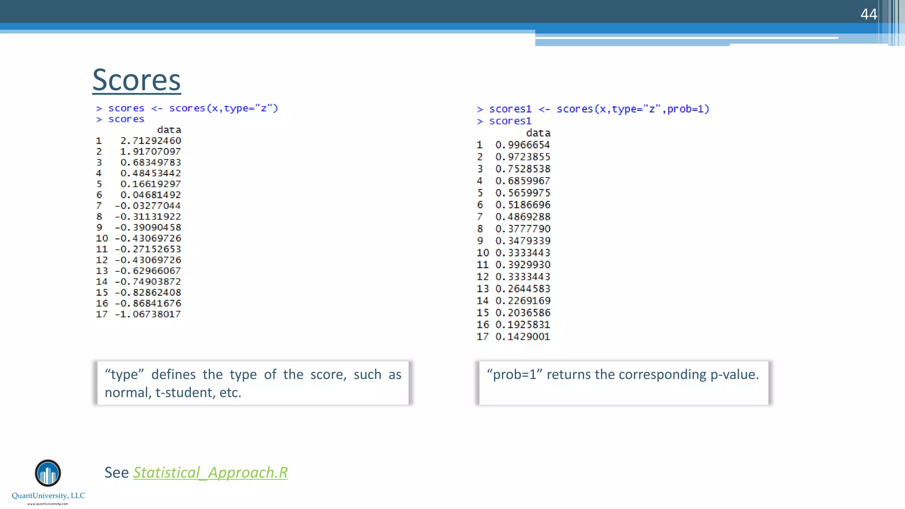
Task: Click the "prob=1" p-value text box
Action: pos(623,383)
